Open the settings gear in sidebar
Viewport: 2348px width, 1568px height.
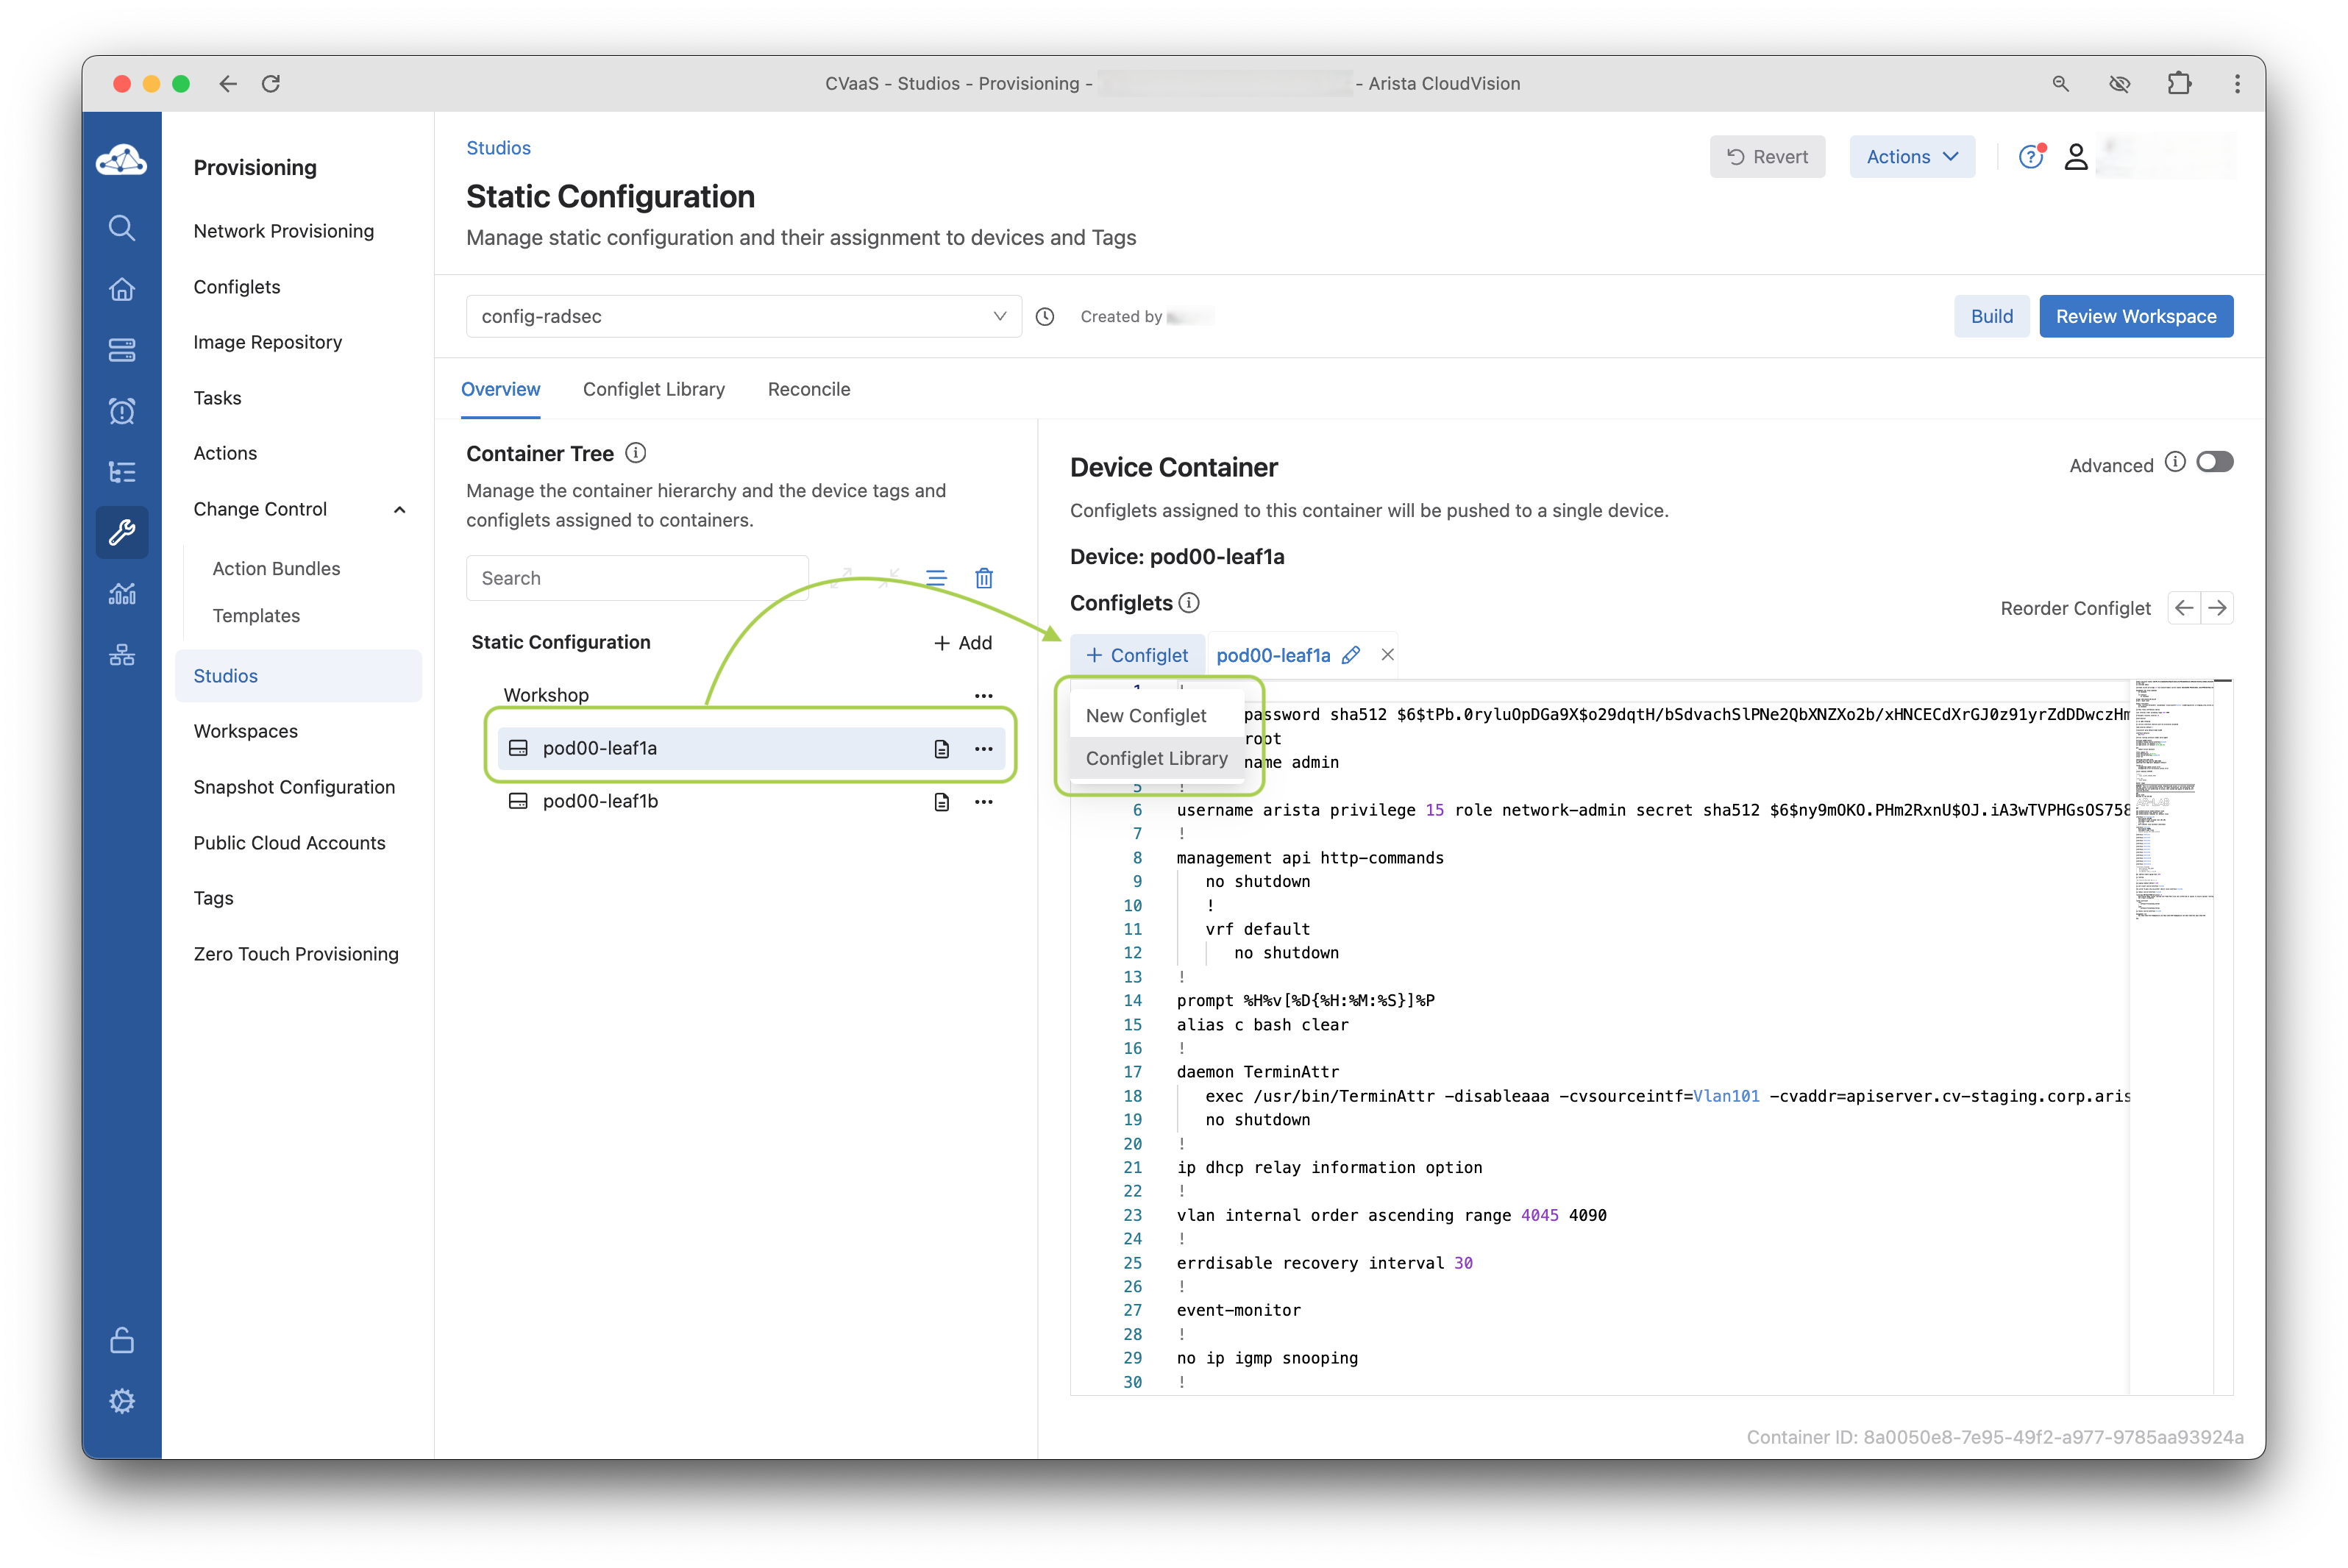122,1400
